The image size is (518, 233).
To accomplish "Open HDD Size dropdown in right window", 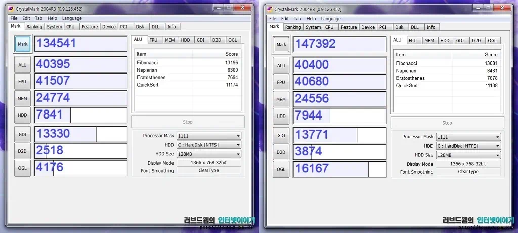I will pyautogui.click(x=468, y=155).
